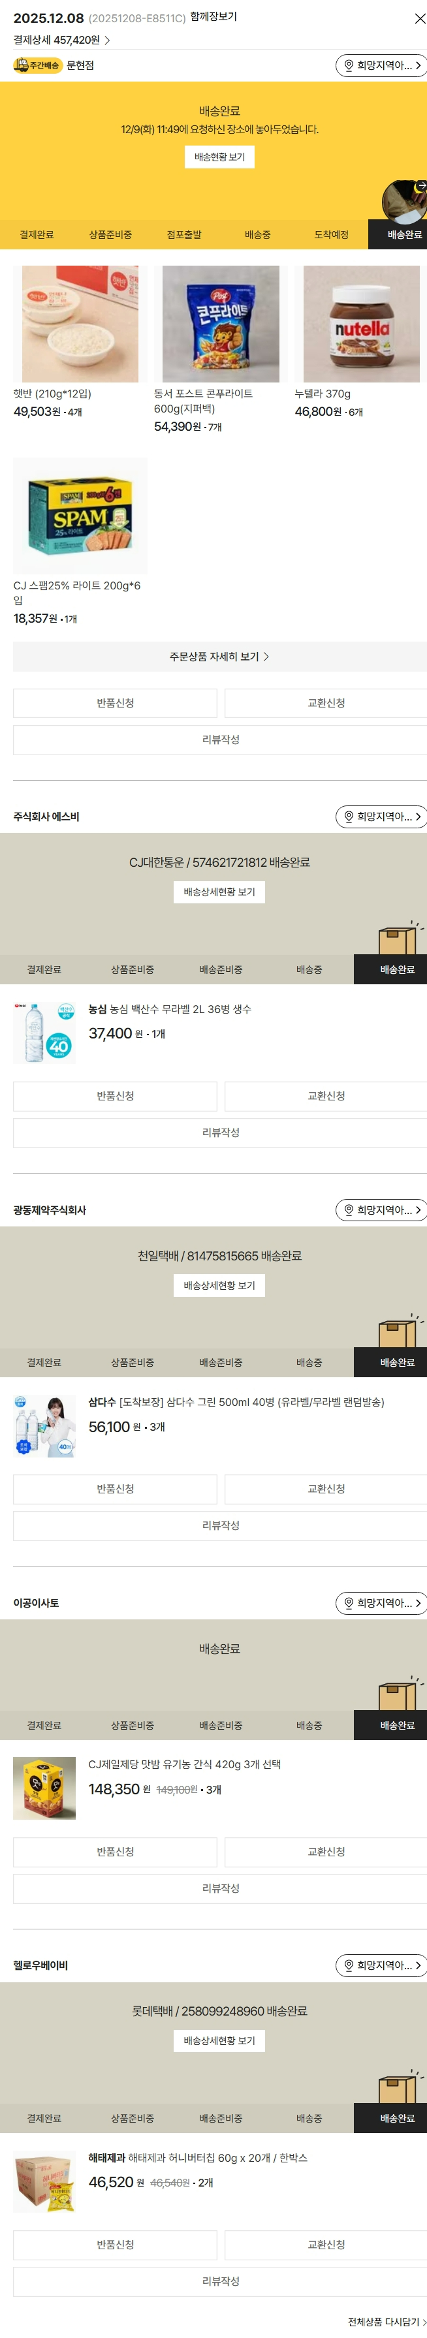
Task: Click the package box icon under 이공이사토
Action: tap(396, 1696)
